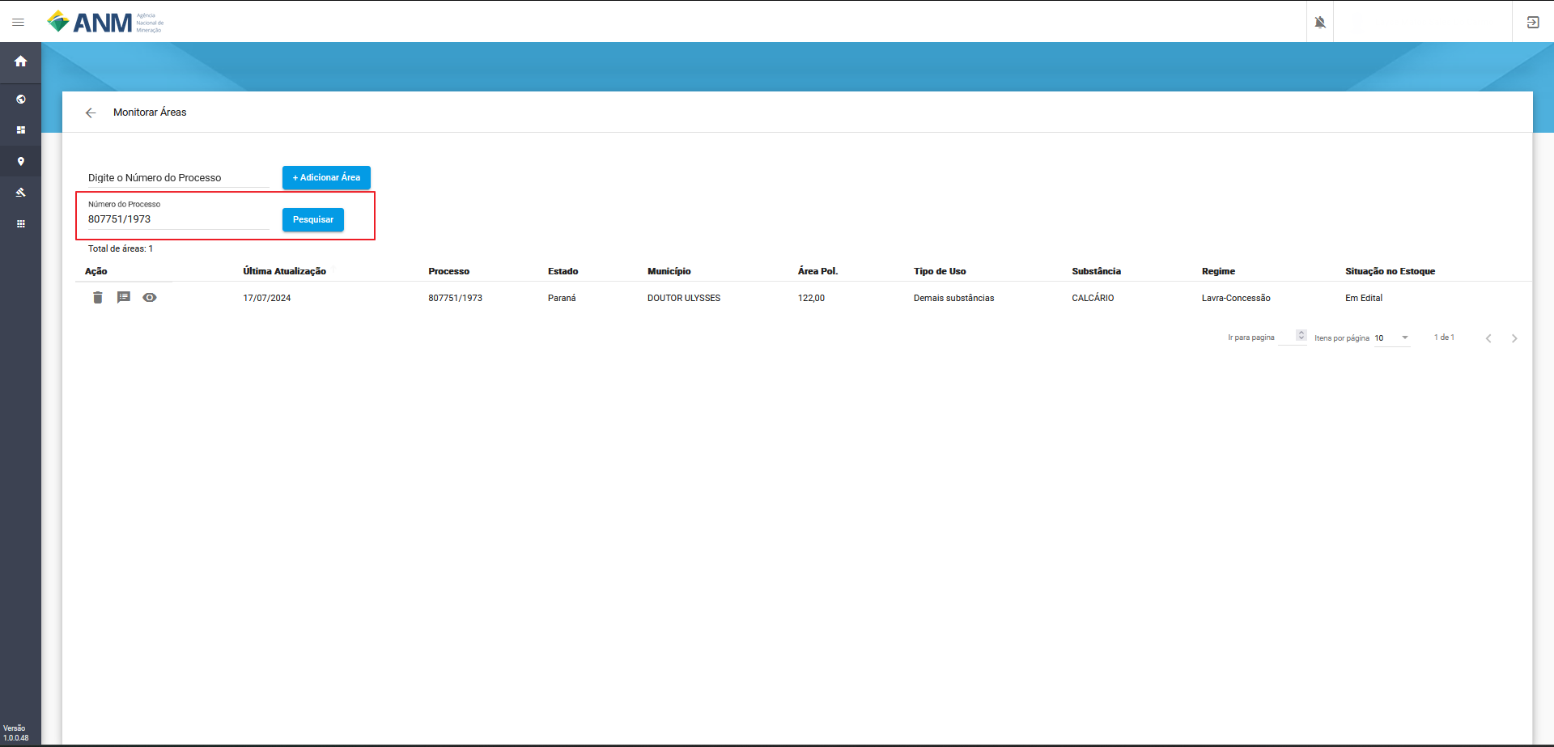Open the globe icon in the sidebar
1554x747 pixels.
pyautogui.click(x=20, y=100)
